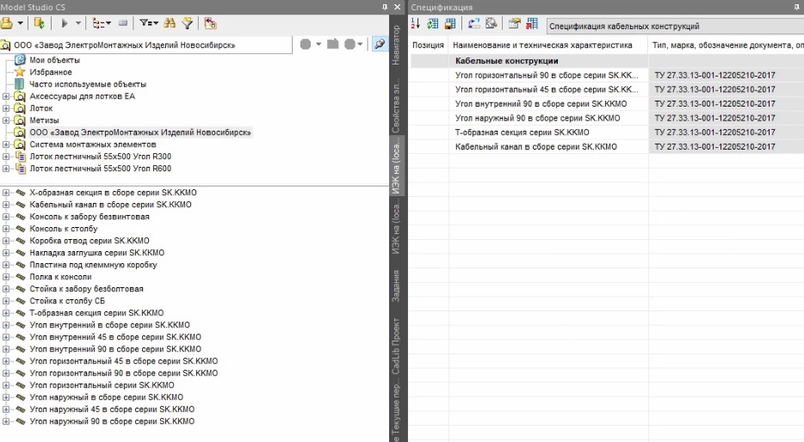
Task: Open dropdown arrow beside the second gray octagon
Action: pyautogui.click(x=361, y=45)
